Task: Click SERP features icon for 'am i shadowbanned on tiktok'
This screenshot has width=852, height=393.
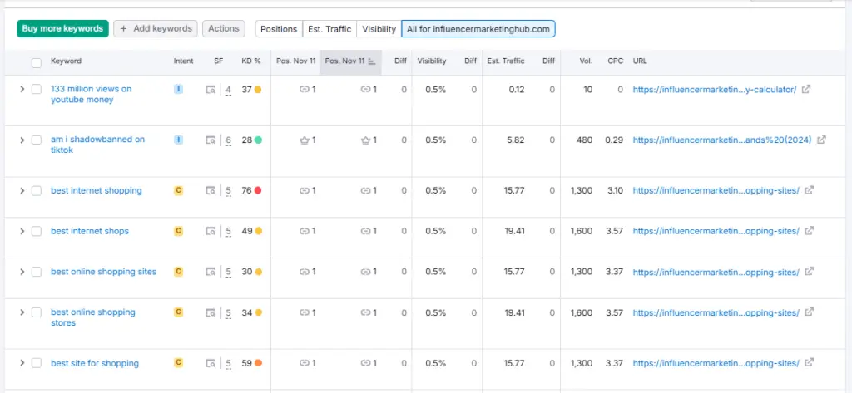Action: pos(211,140)
